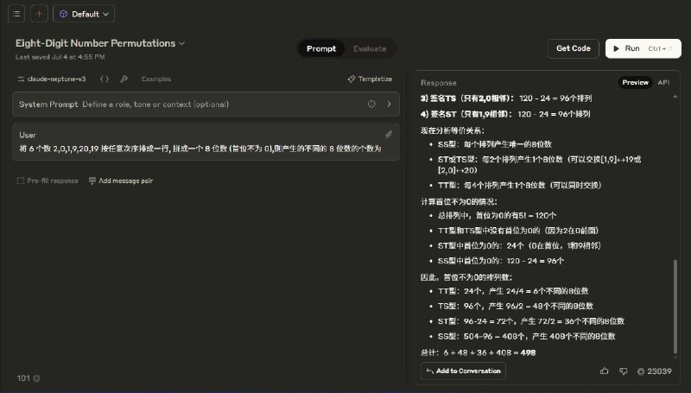The height and width of the screenshot is (393, 691).
Task: Click the Response heading label
Action: pos(438,83)
